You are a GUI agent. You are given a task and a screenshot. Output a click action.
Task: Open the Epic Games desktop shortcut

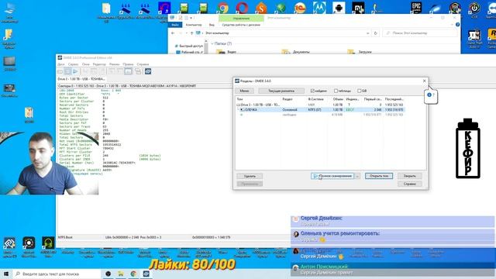coord(416,8)
